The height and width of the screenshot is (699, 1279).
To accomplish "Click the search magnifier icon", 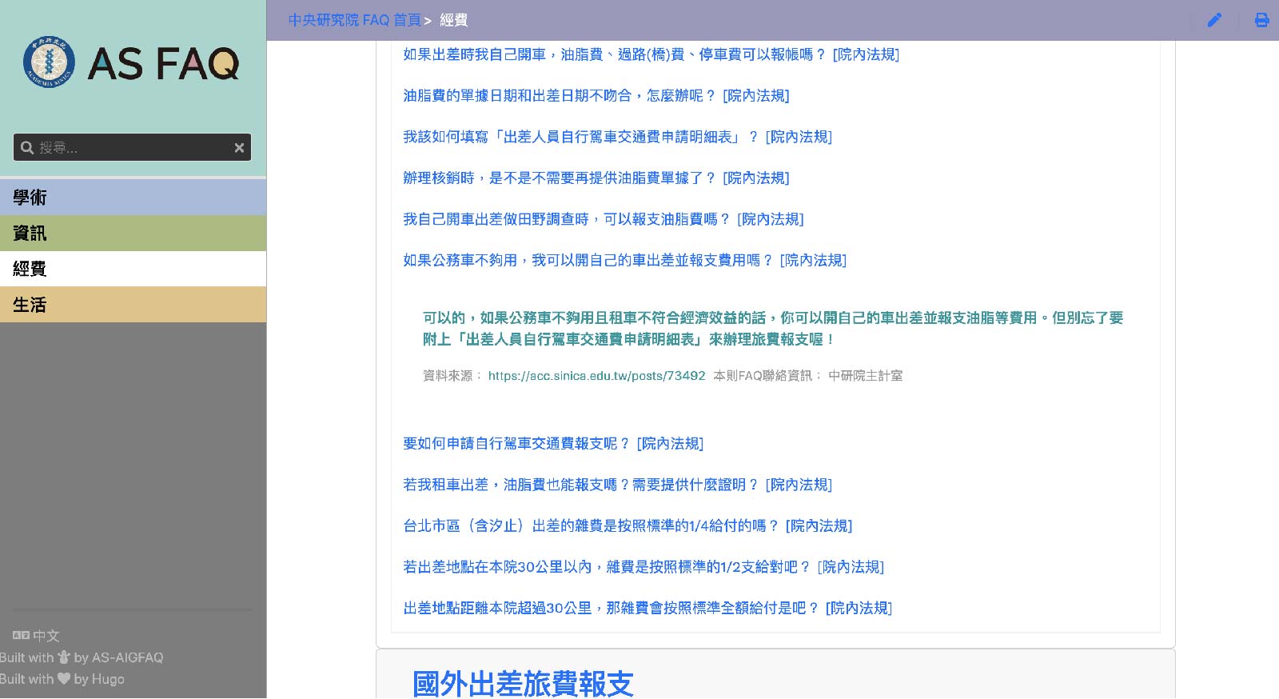I will point(27,148).
